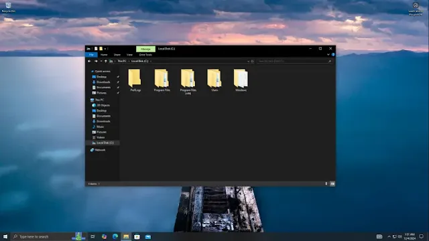Open Customize Quick Access Toolbar dropdown
This screenshot has height=241, width=429.
105,49
